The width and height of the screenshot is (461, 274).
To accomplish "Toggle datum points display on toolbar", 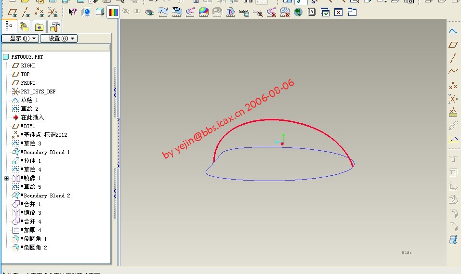I will [40, 12].
